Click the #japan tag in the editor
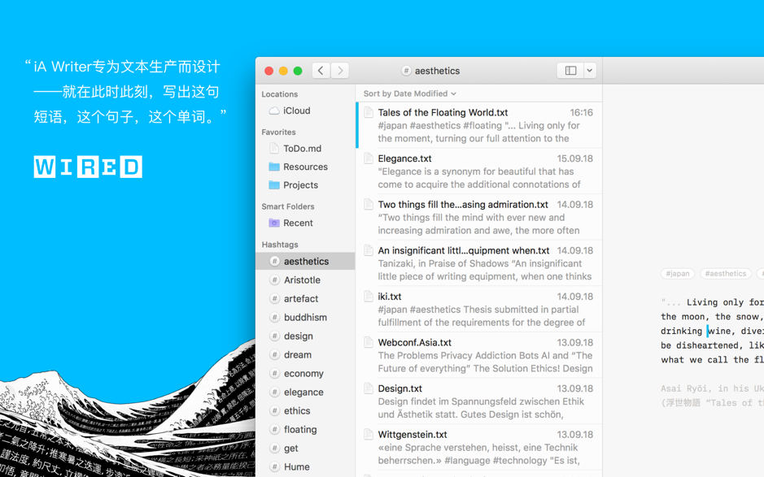The width and height of the screenshot is (764, 477). click(x=678, y=274)
